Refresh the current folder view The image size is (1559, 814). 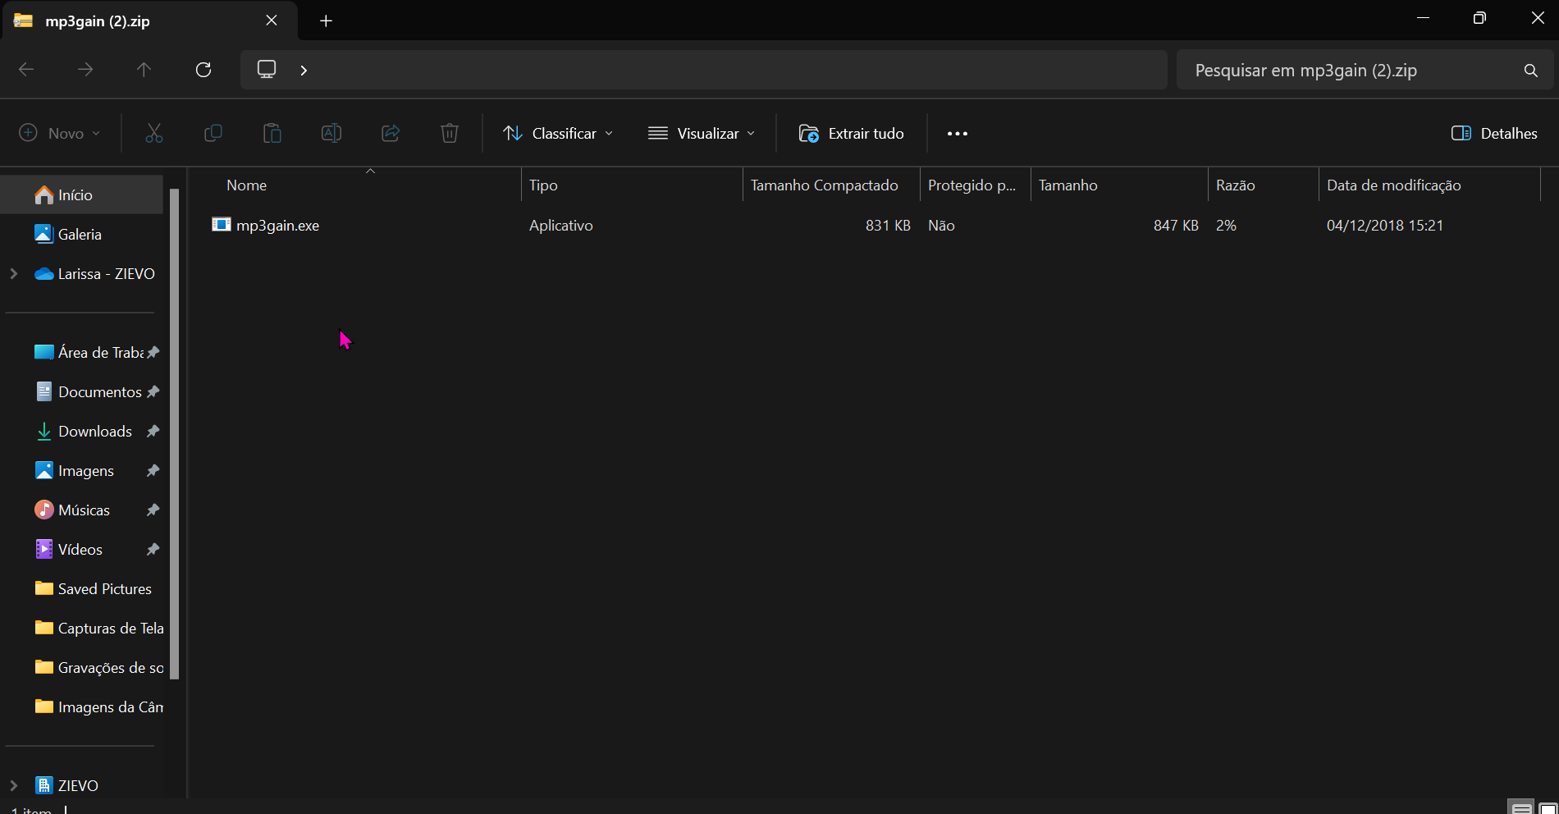(x=203, y=70)
